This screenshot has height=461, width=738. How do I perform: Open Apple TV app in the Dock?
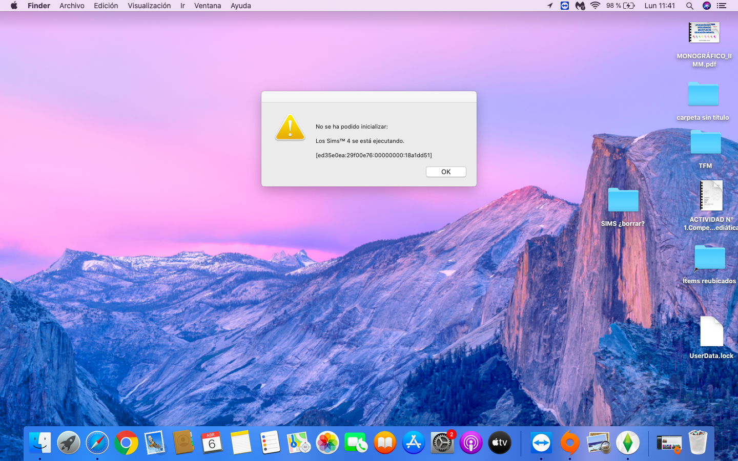coord(500,443)
